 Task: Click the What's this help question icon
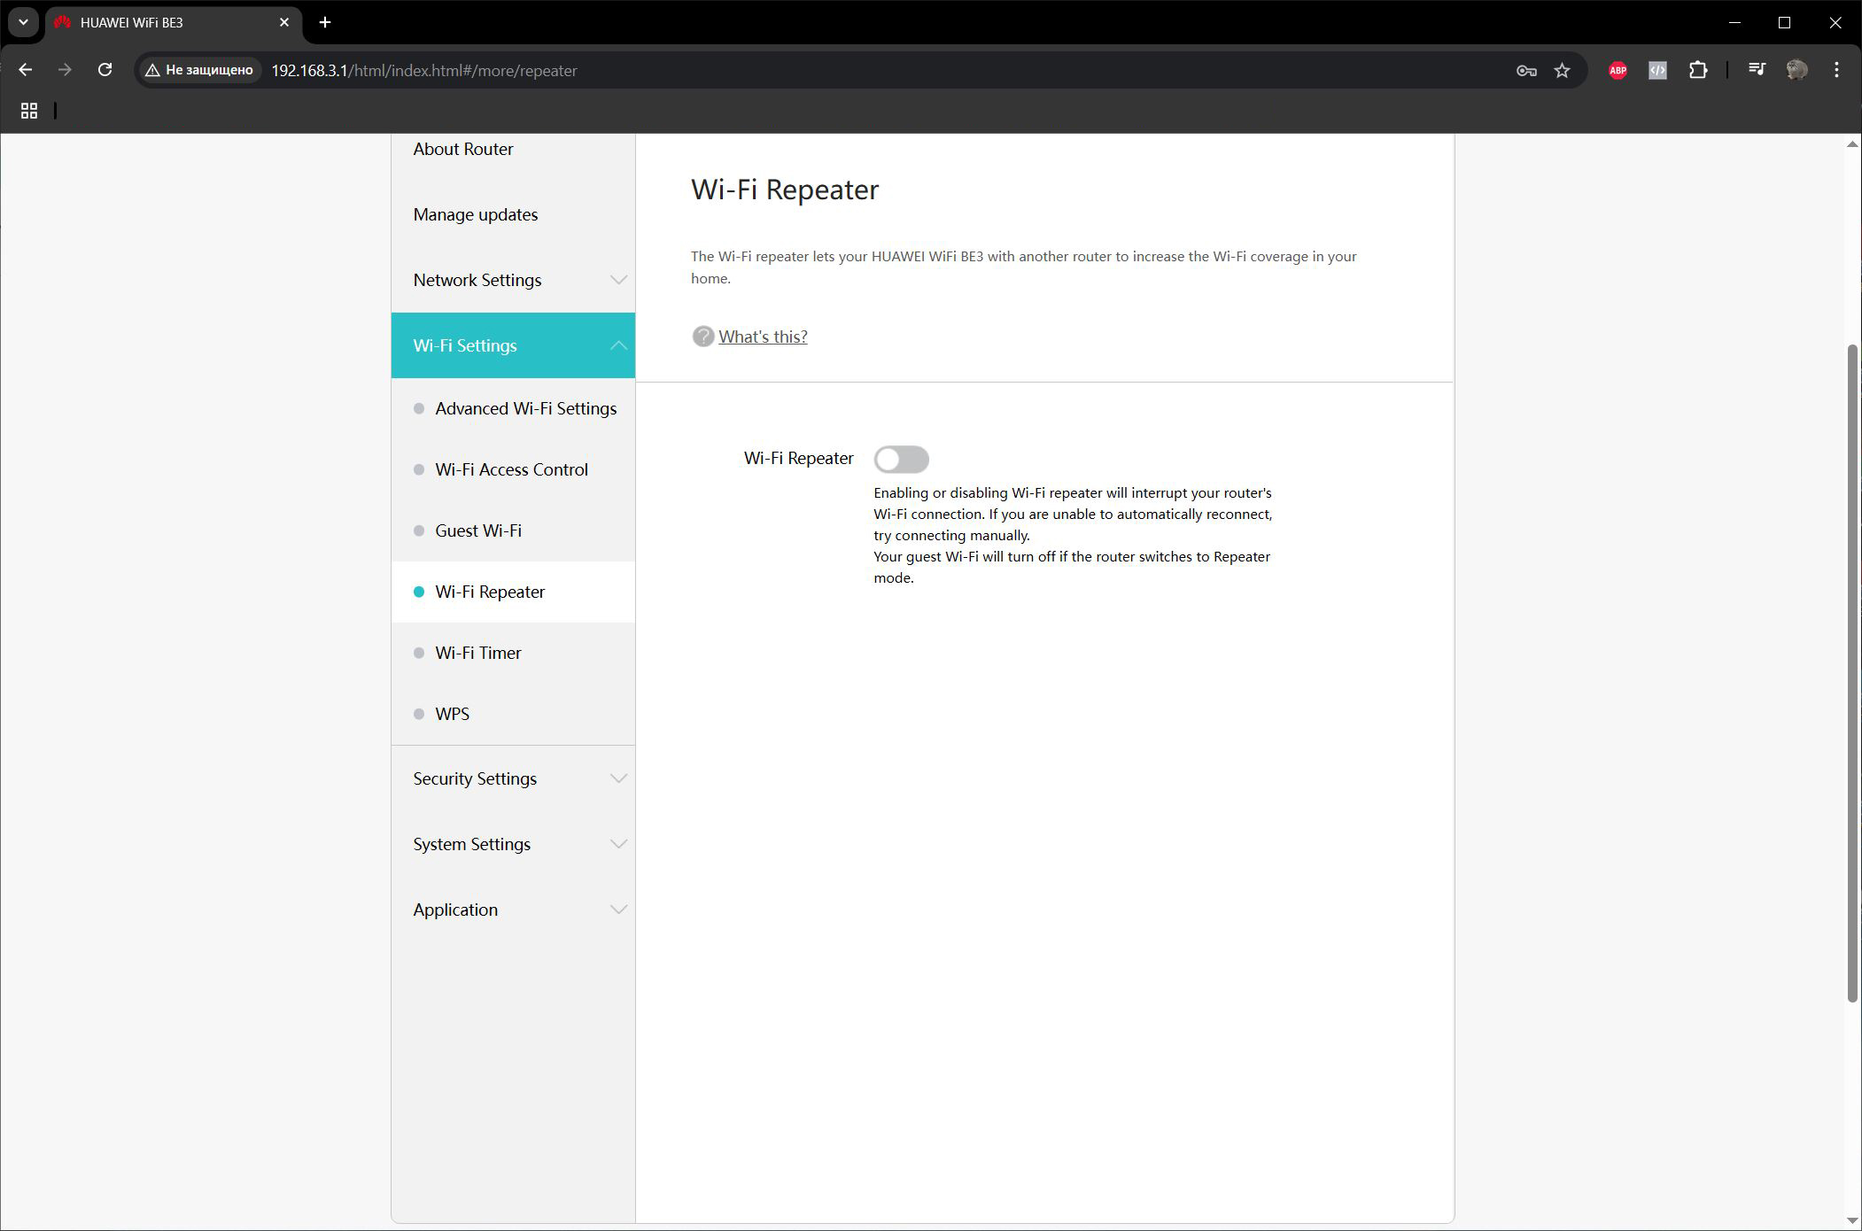click(702, 337)
